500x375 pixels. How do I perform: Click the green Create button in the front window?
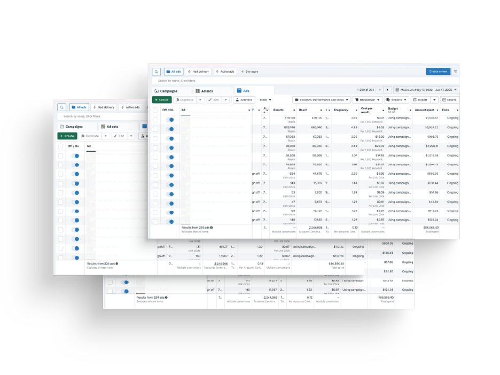[x=162, y=100]
